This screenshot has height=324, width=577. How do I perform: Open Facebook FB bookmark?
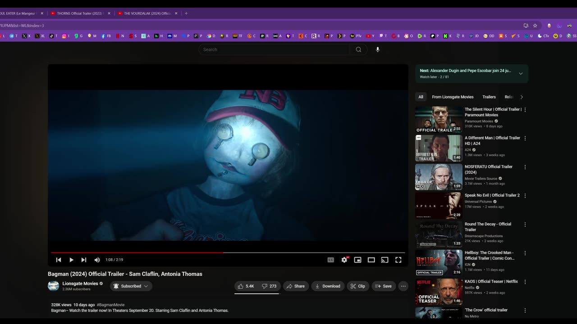tap(106, 36)
